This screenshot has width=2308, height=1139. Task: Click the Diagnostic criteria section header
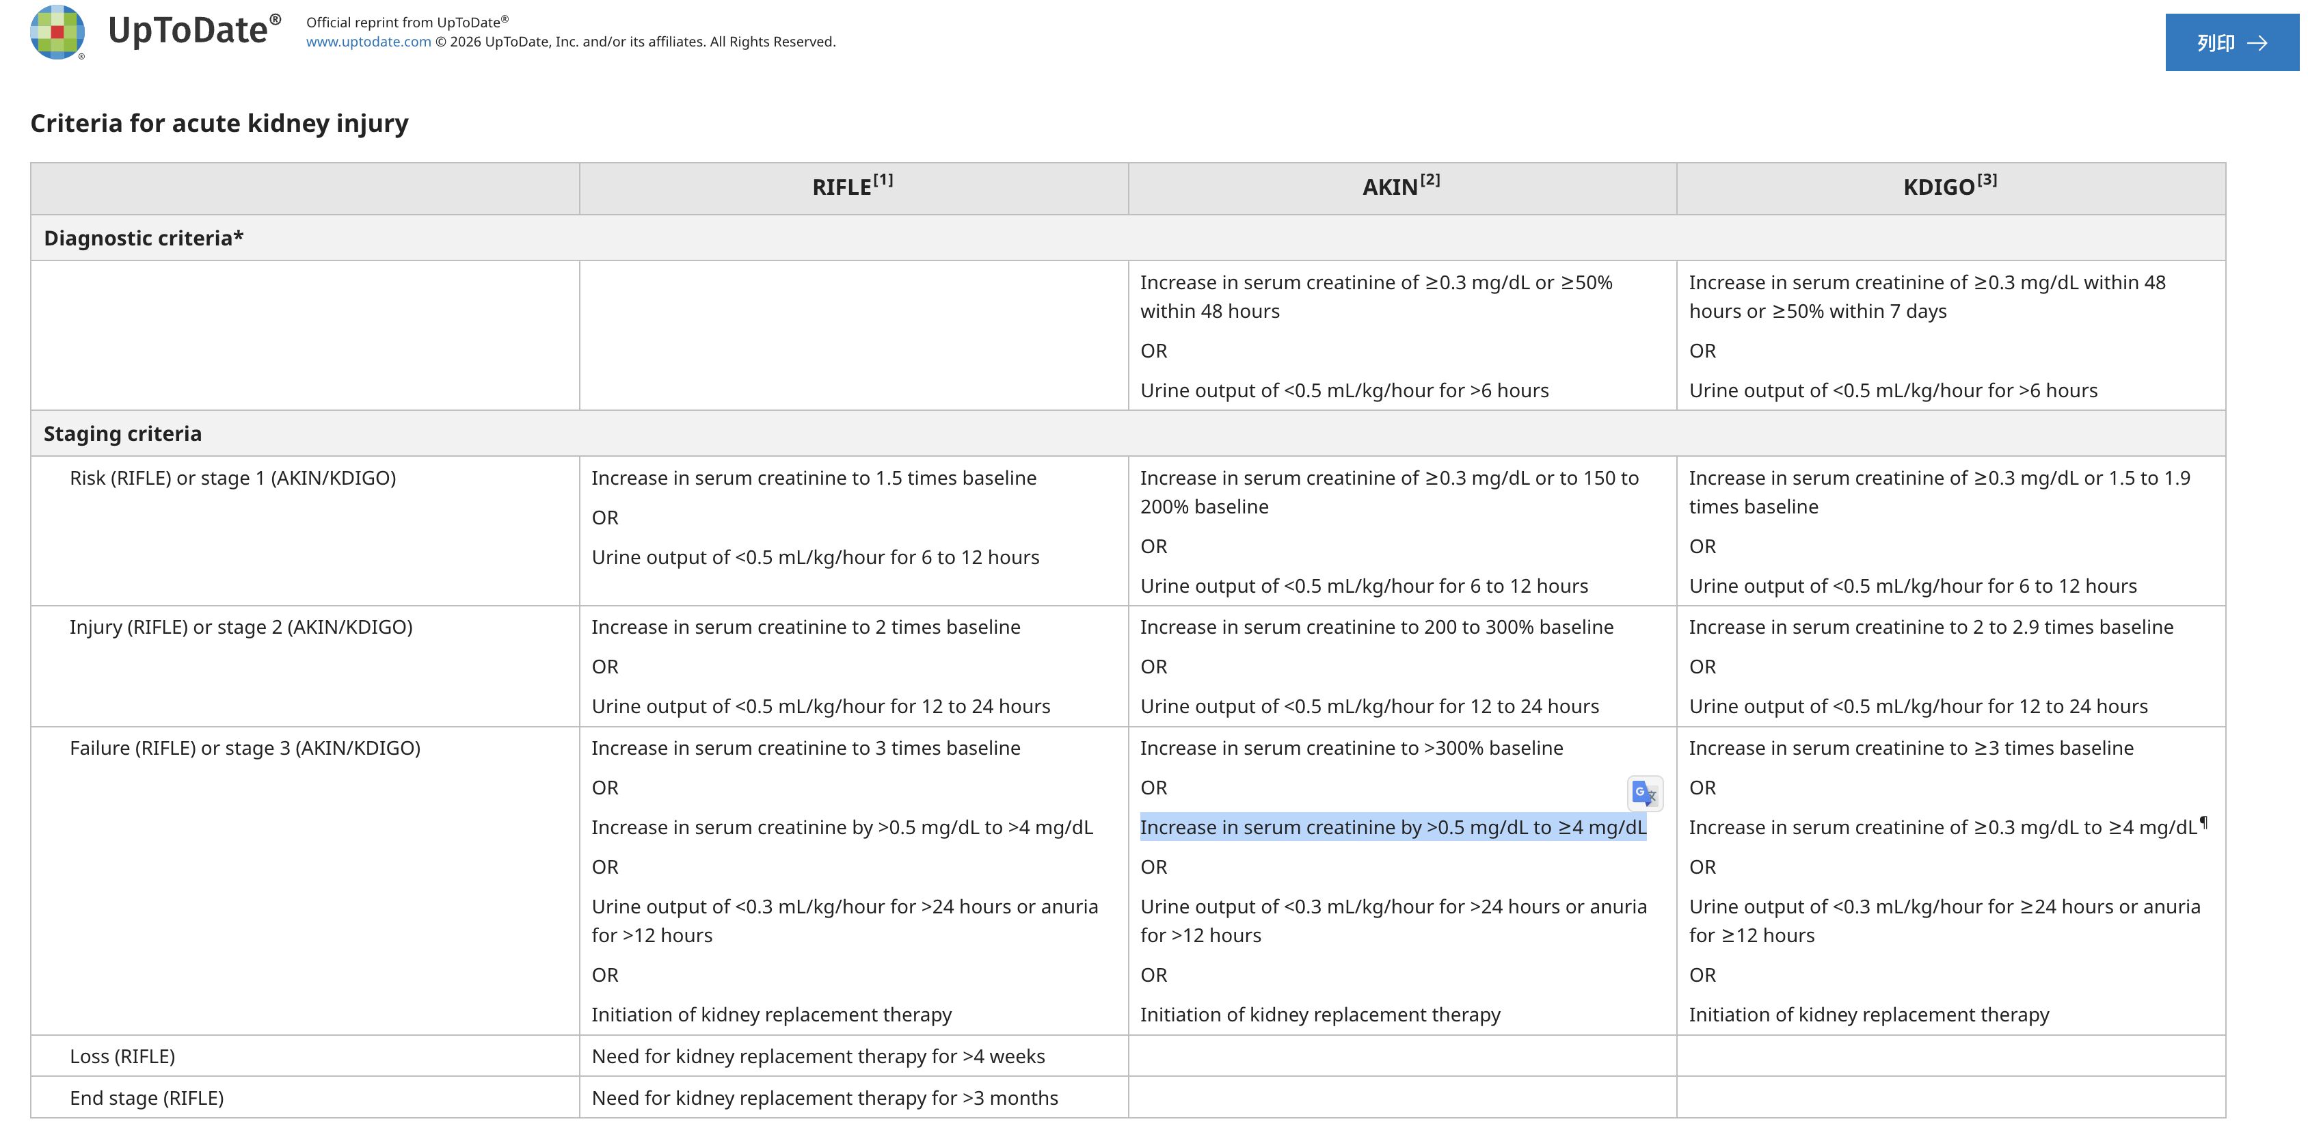tap(144, 239)
